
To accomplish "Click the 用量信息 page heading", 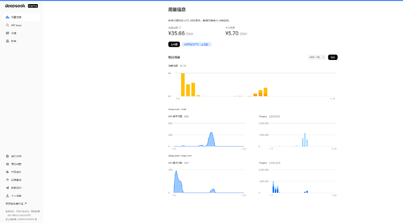I will 177,9.
